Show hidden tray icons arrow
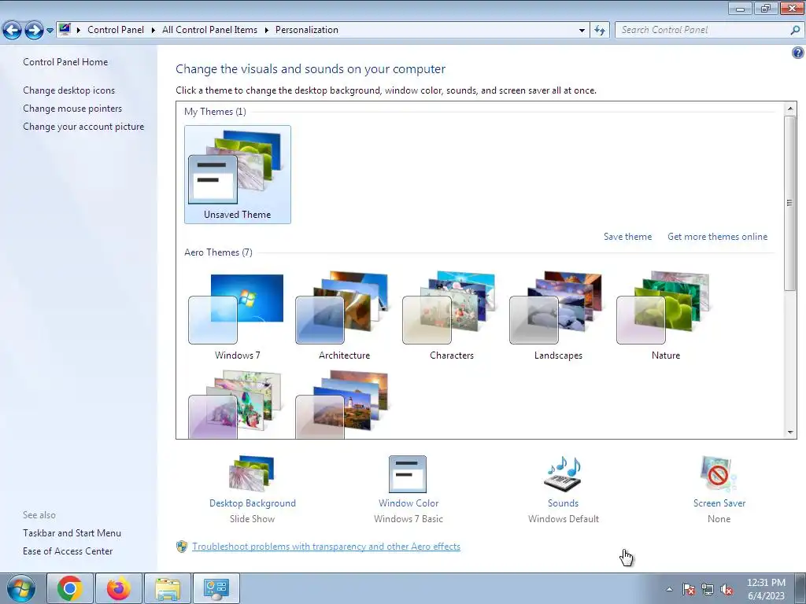This screenshot has width=806, height=604. (x=669, y=589)
